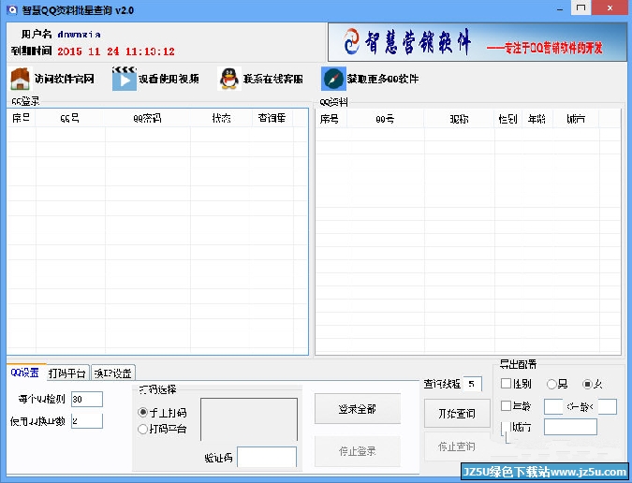Image resolution: width=632 pixels, height=483 pixels.
Task: Click the 城市 column header
Action: pos(576,119)
